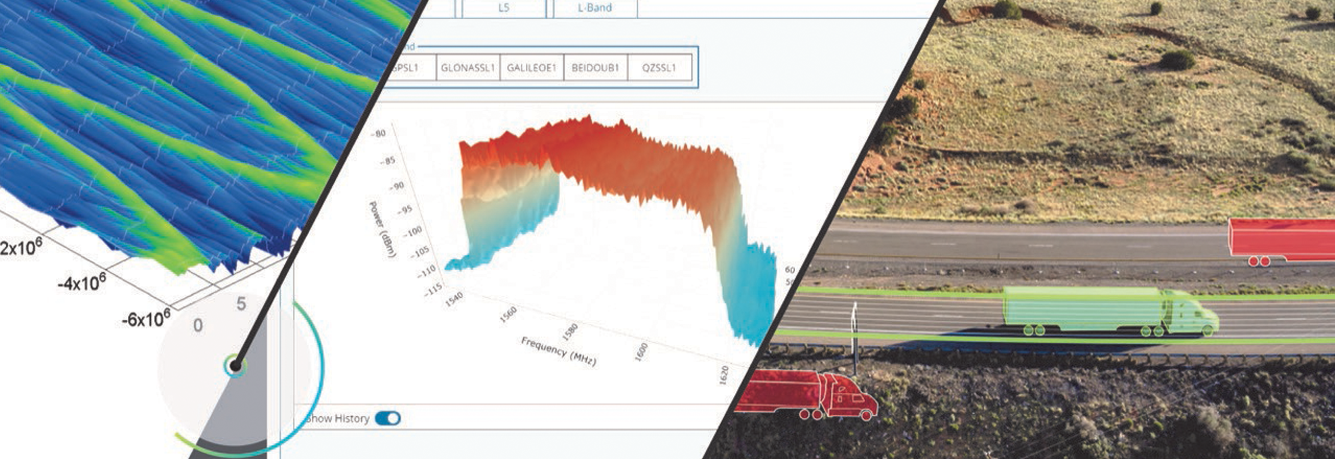The width and height of the screenshot is (1335, 459).
Task: Click the '1540' frequency tick label
Action: [454, 299]
